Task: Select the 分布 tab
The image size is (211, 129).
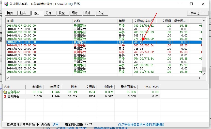Action: (49, 13)
